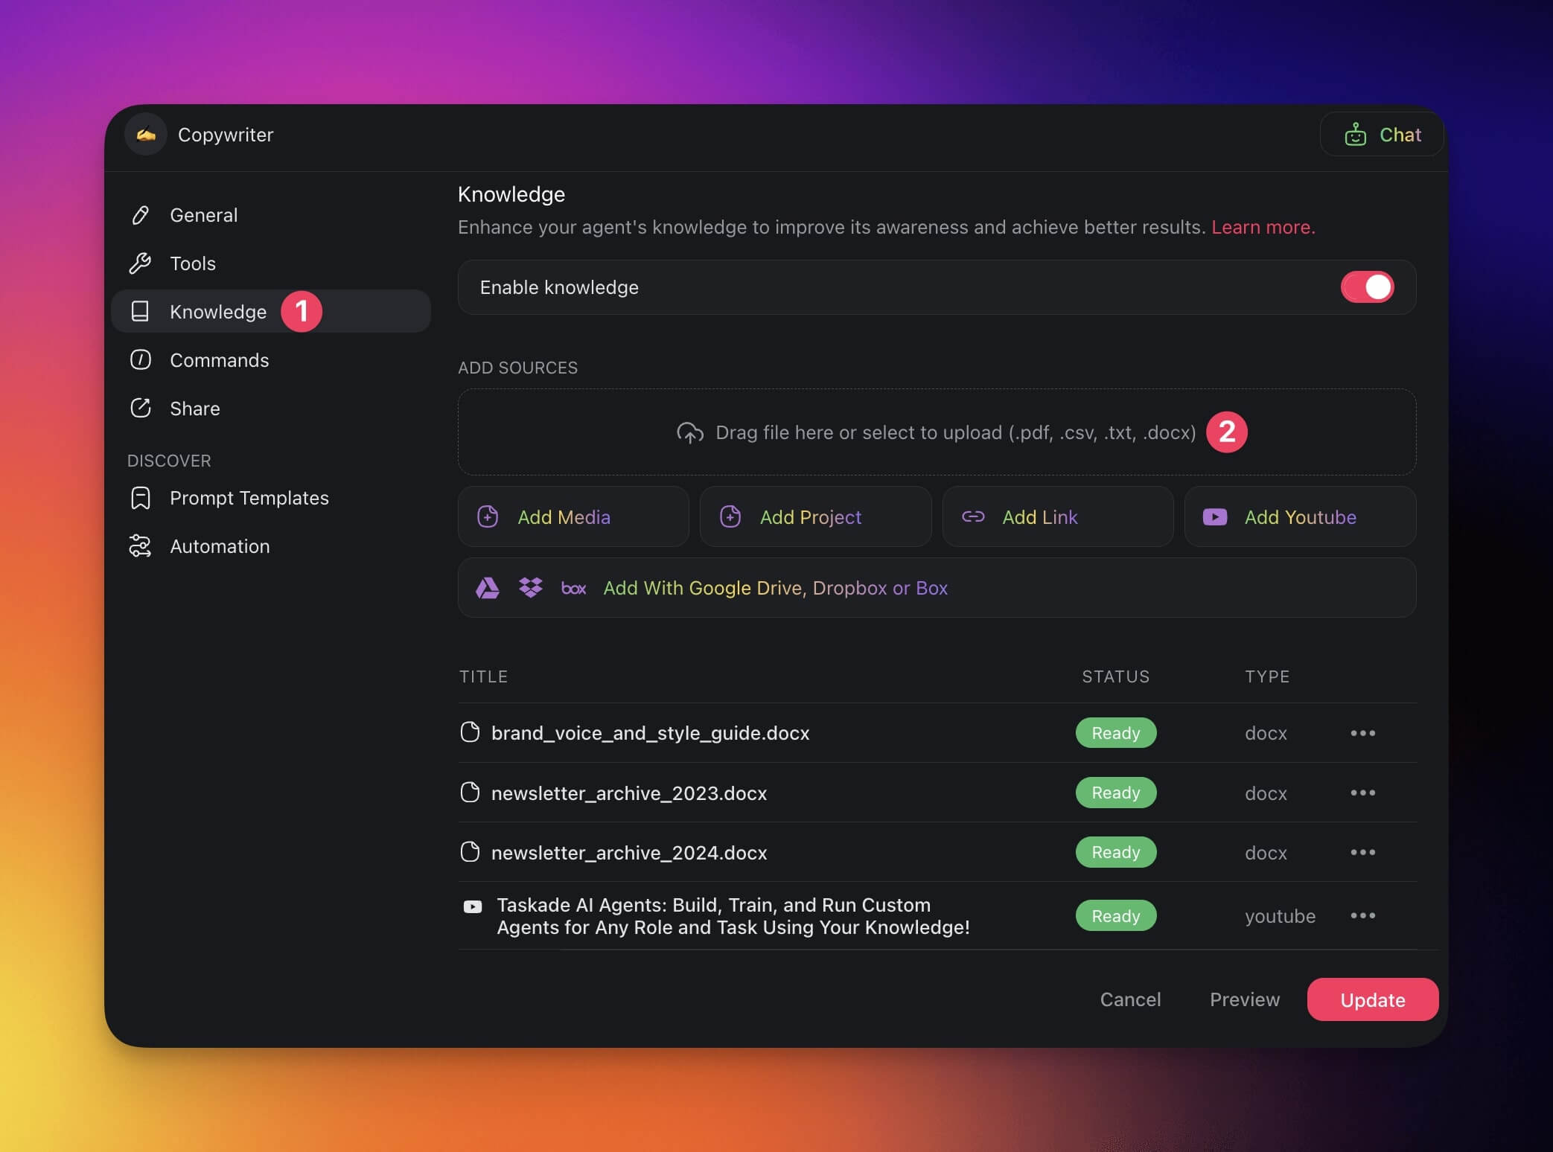Open three-dot menu for newsletter_archive_2023.docx

click(1362, 793)
